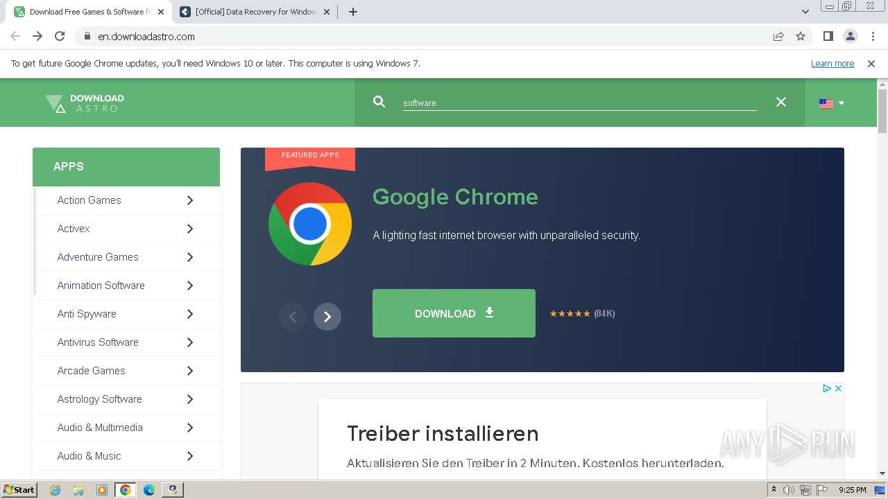
Task: Open Internet Explorer from the taskbar
Action: [55, 490]
